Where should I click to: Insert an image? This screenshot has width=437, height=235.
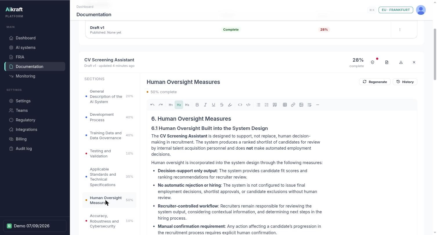point(301,105)
